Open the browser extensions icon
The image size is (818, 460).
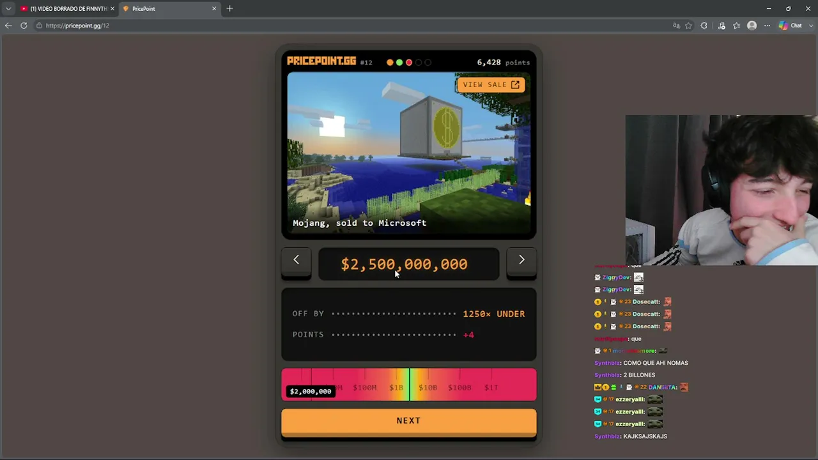pyautogui.click(x=704, y=26)
